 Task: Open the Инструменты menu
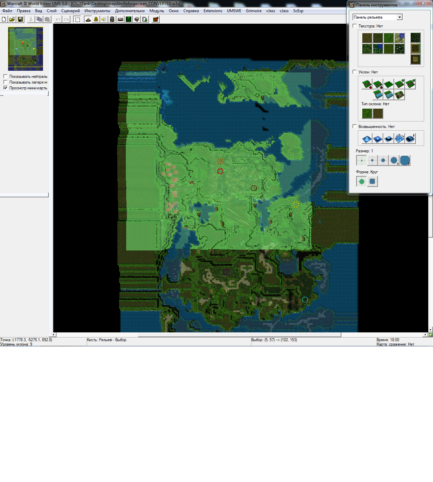pos(97,11)
